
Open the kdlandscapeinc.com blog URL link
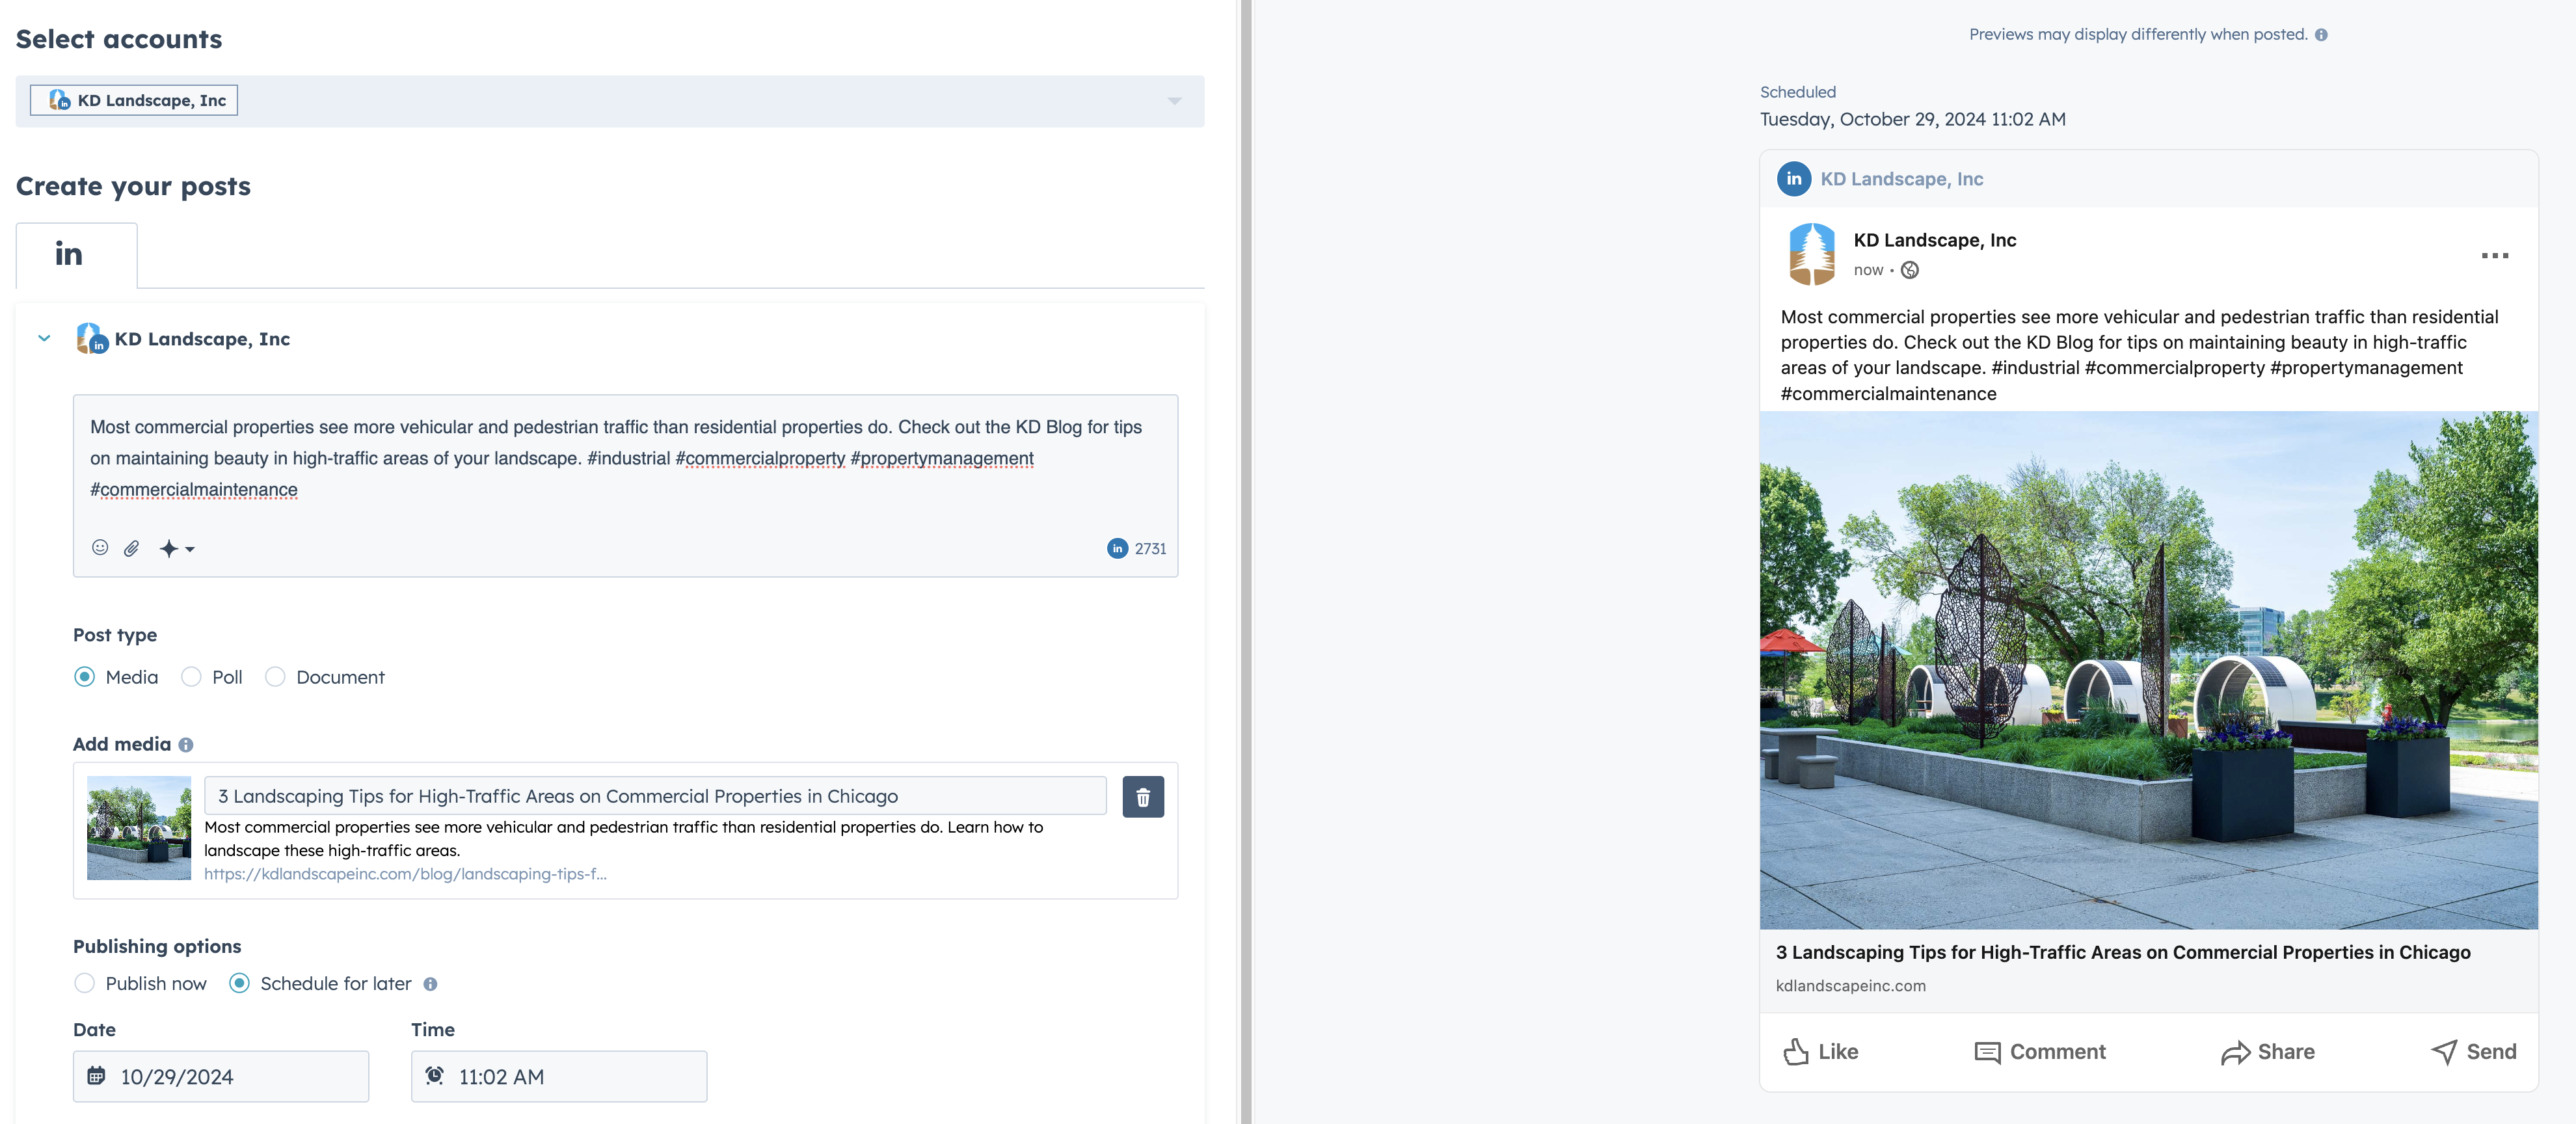(405, 874)
